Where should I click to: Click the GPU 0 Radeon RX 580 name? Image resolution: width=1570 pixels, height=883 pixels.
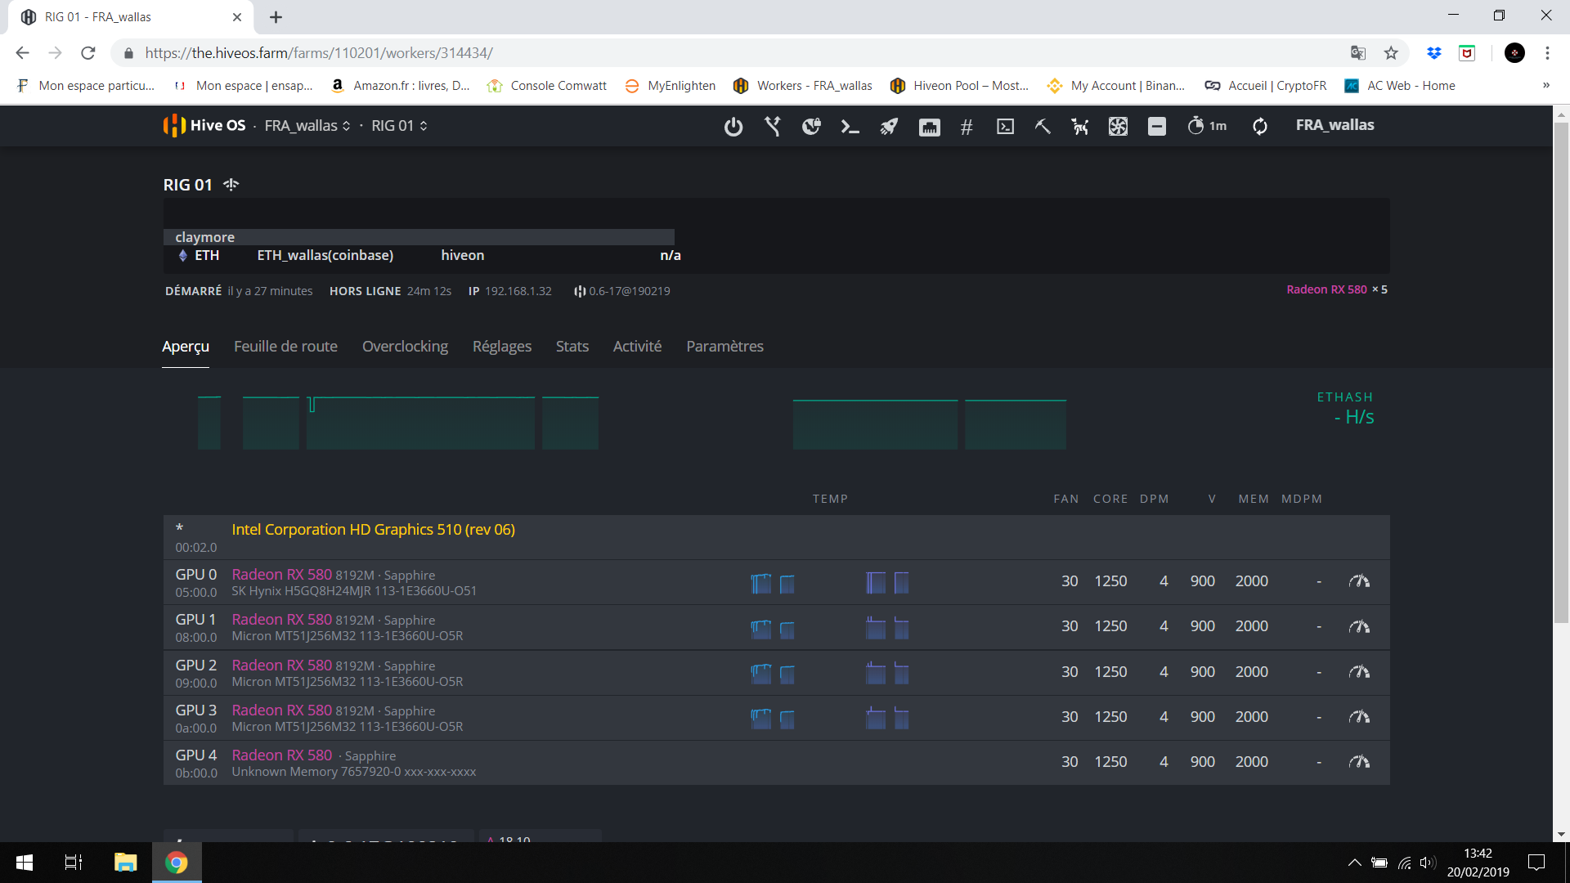[281, 575]
